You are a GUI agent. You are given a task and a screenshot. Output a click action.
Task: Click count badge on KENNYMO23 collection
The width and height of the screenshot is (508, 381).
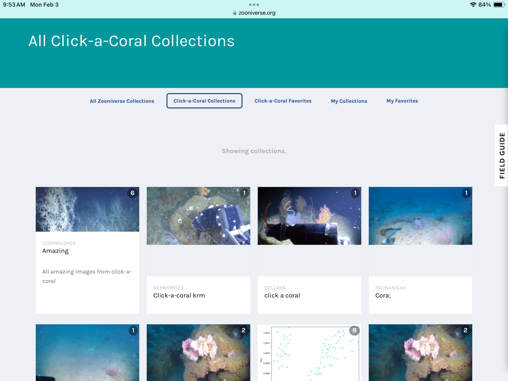244,193
